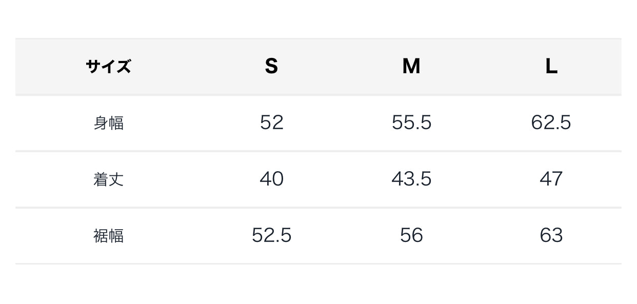Select the M size column header
Viewport: 637px width, 304px height.
coord(411,66)
